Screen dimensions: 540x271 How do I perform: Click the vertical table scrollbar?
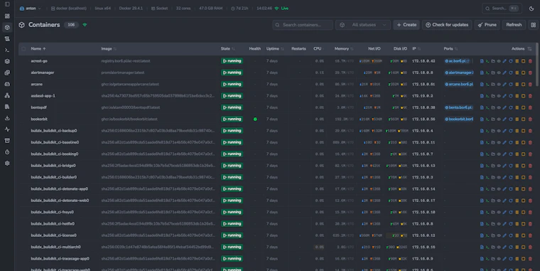[537, 64]
